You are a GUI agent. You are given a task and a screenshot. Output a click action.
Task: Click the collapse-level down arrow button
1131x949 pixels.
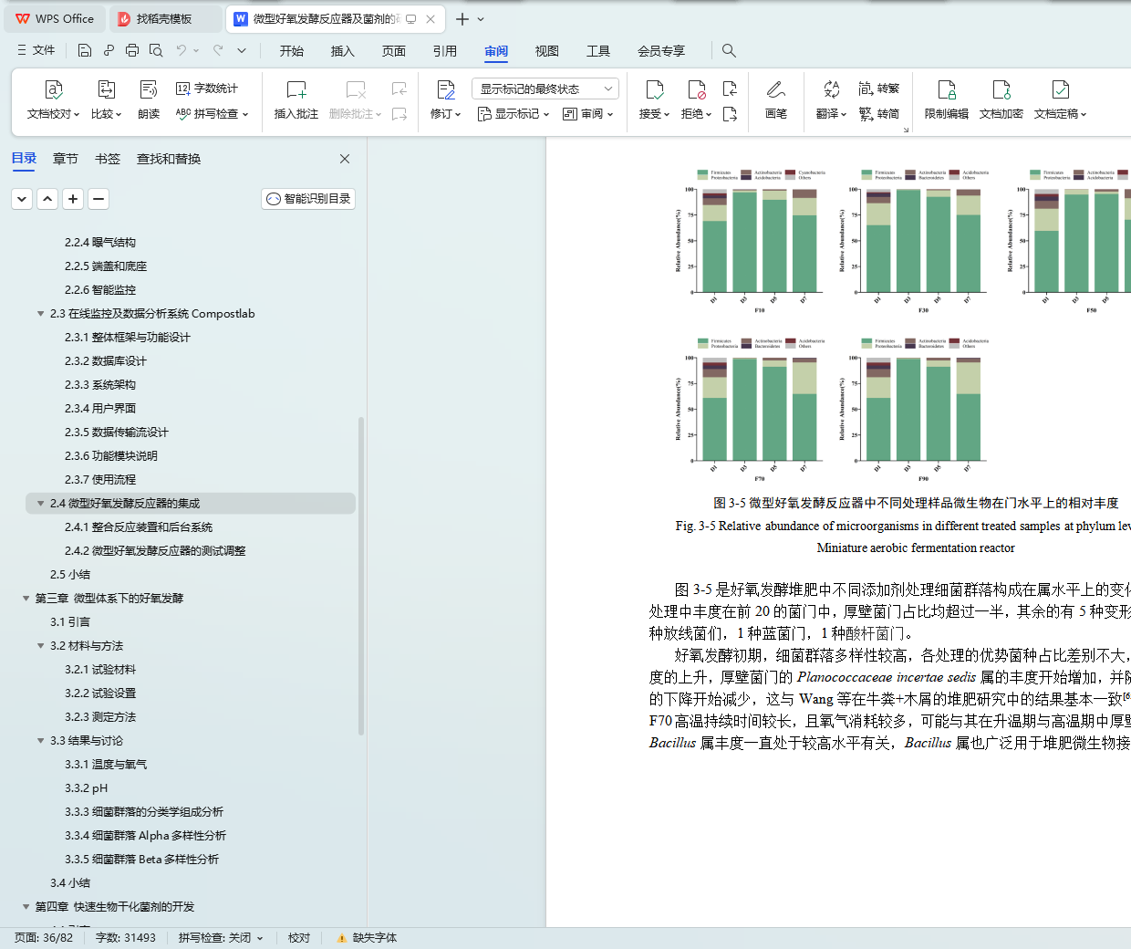click(22, 199)
